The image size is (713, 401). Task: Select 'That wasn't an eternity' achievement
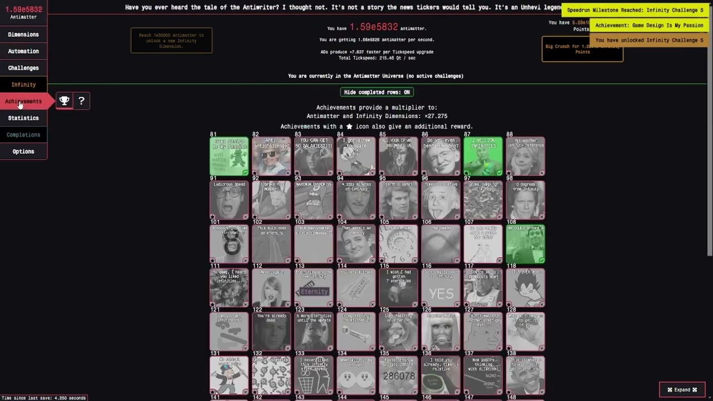pyautogui.click(x=356, y=244)
